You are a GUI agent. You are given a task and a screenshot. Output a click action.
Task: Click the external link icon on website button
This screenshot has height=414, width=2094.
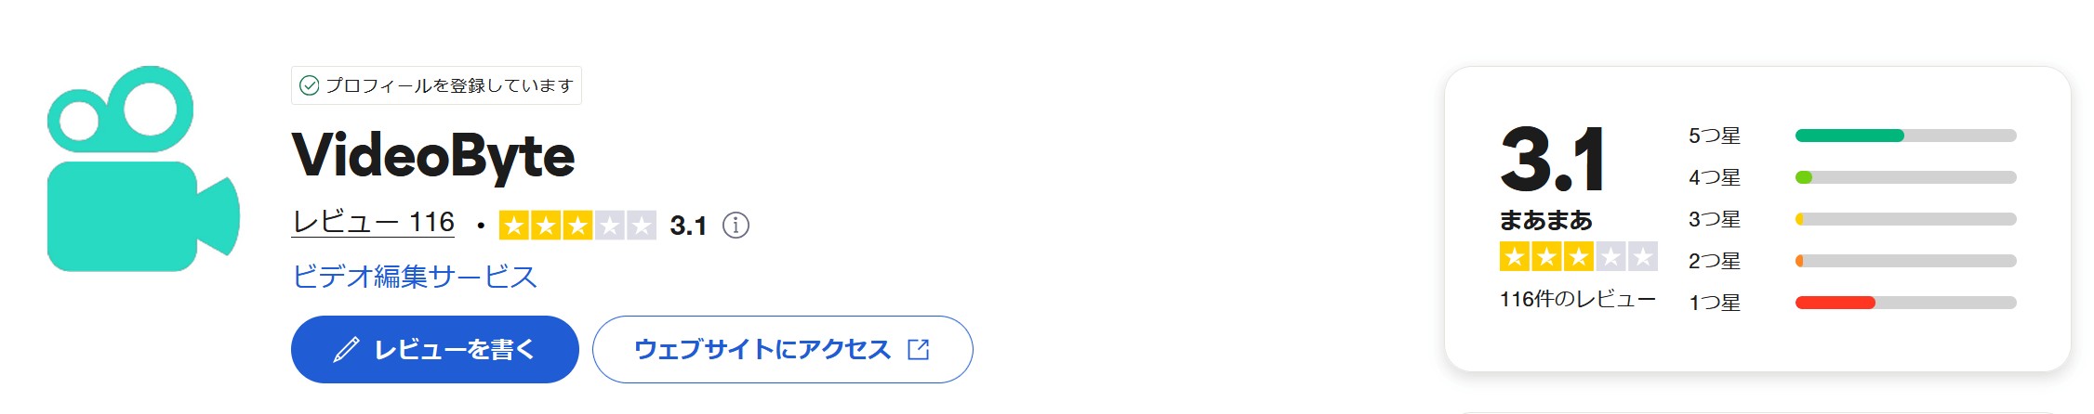pos(919,350)
